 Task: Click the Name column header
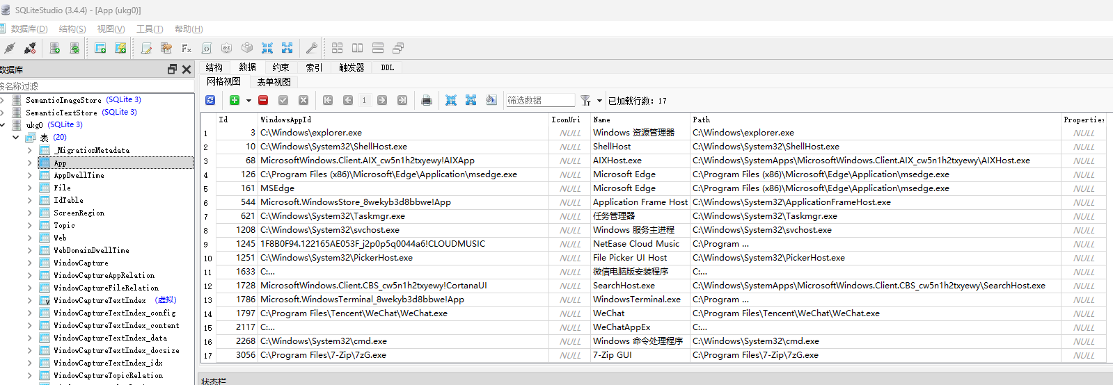[x=601, y=120]
